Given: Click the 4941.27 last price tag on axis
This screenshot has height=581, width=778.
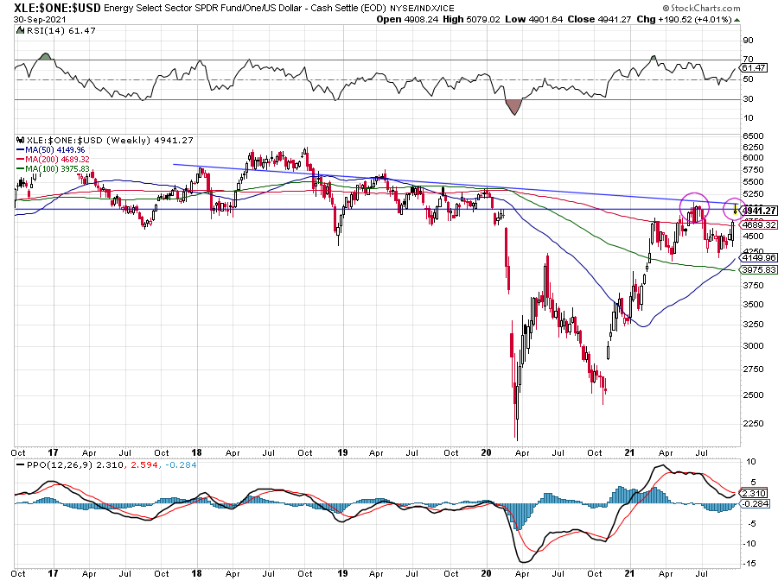Looking at the screenshot, I should 758,211.
